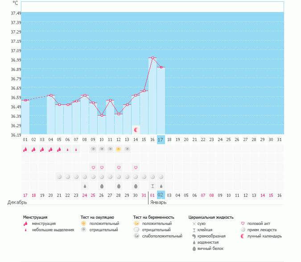
Task: Select the temperature point on cycle day 08
Action: [85, 95]
